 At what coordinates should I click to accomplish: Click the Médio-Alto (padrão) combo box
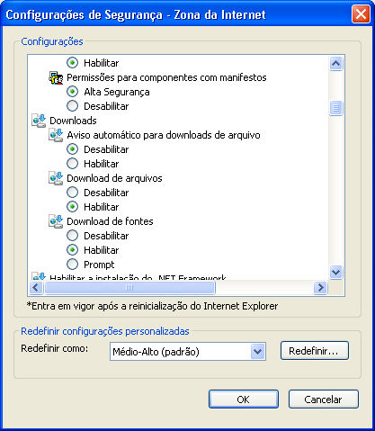(x=188, y=351)
